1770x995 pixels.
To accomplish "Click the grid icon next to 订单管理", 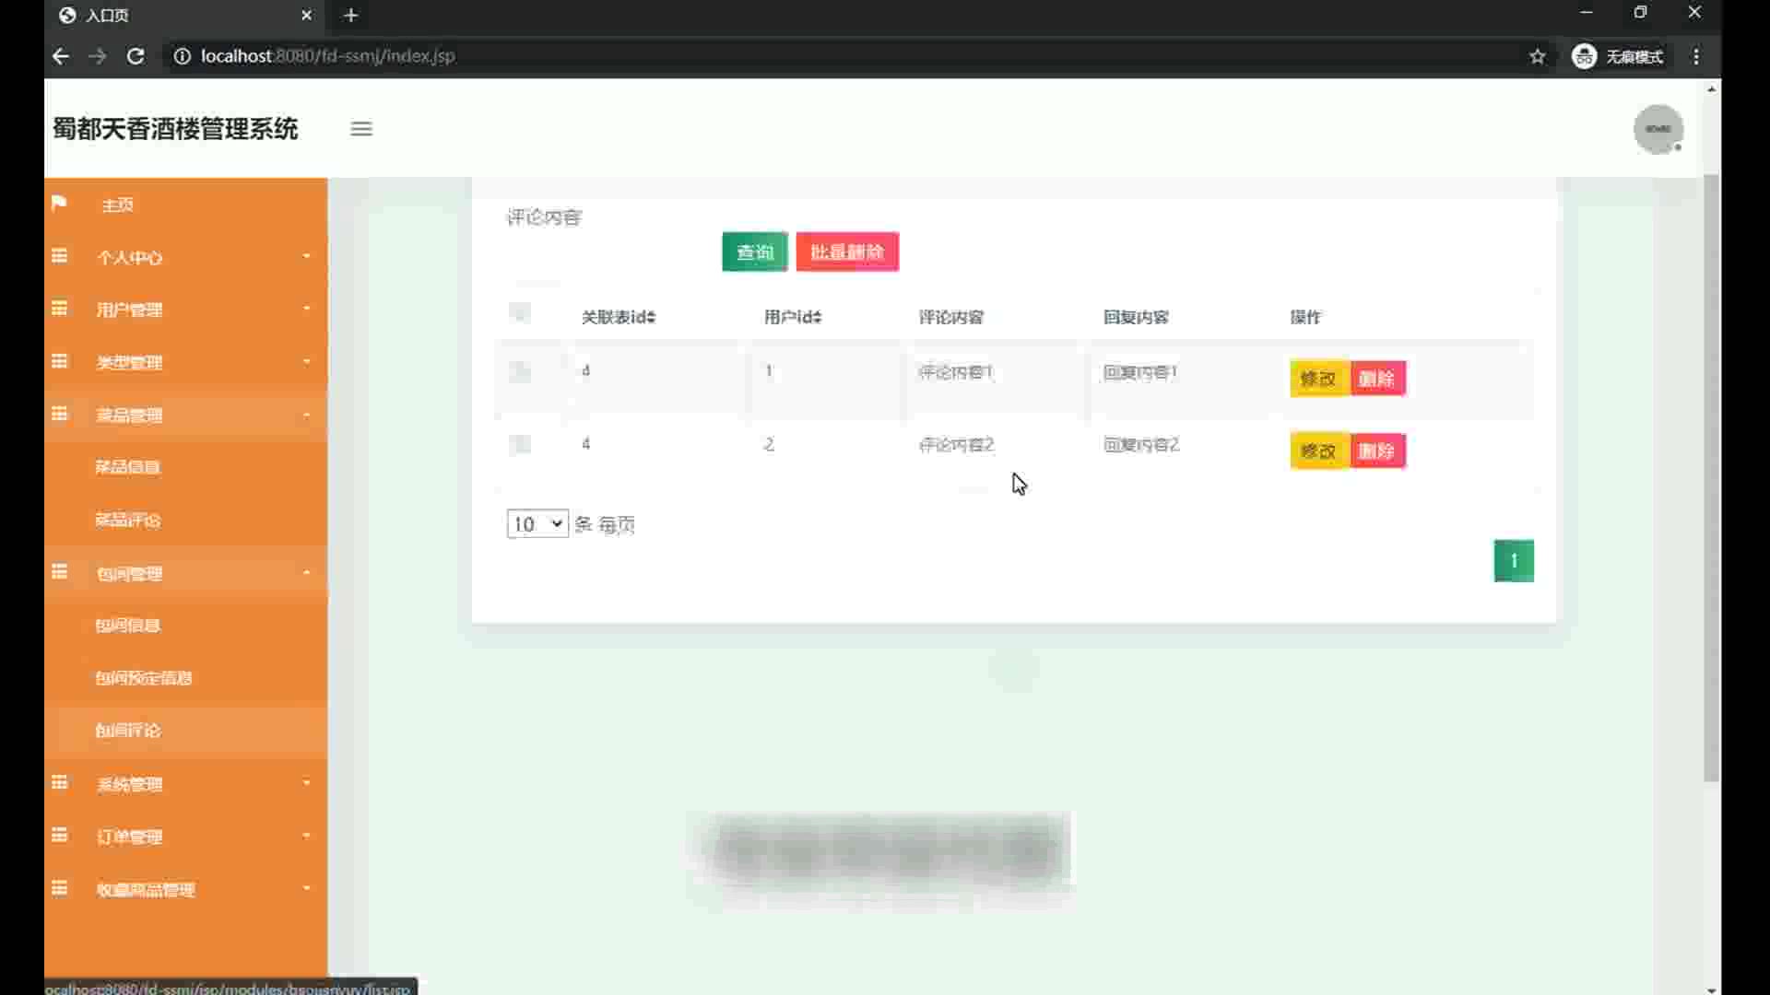I will pos(59,835).
